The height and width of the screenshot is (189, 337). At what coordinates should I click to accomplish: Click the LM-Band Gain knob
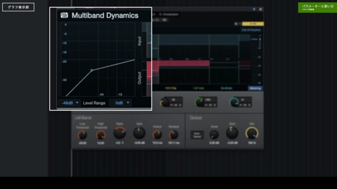139,133
